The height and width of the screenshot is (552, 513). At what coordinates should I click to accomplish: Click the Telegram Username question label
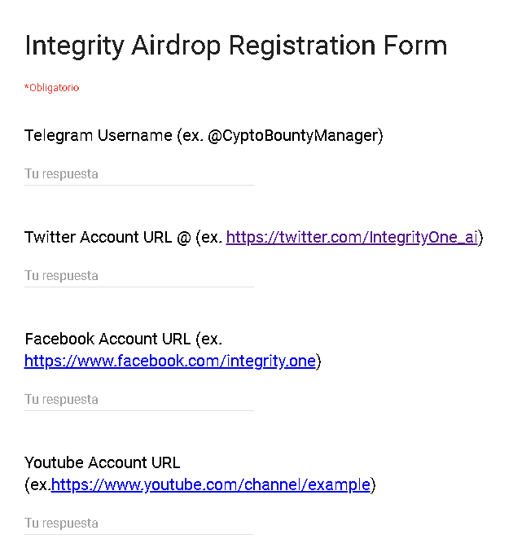[98, 136]
